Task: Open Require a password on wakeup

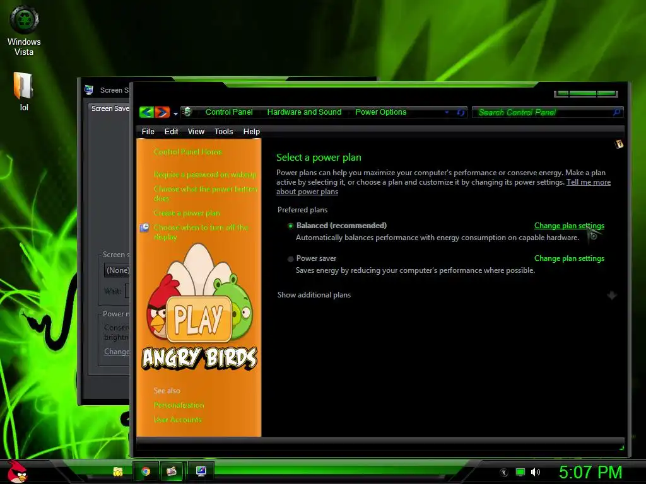Action: 205,175
